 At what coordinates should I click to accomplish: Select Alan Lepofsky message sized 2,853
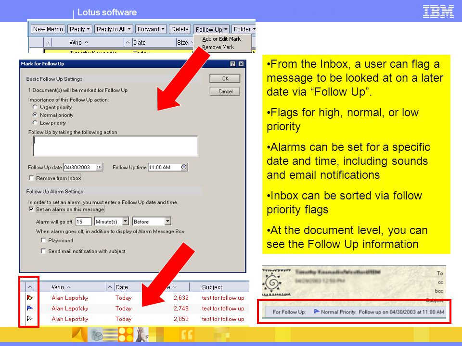(135, 319)
